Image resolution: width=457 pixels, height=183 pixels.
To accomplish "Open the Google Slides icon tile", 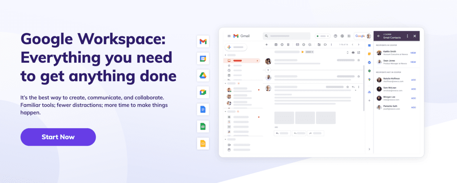I will [x=203, y=144].
